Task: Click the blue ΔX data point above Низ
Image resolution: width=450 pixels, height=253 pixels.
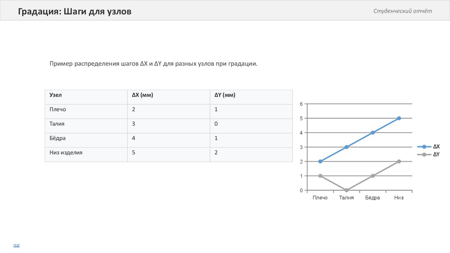Action: (399, 118)
